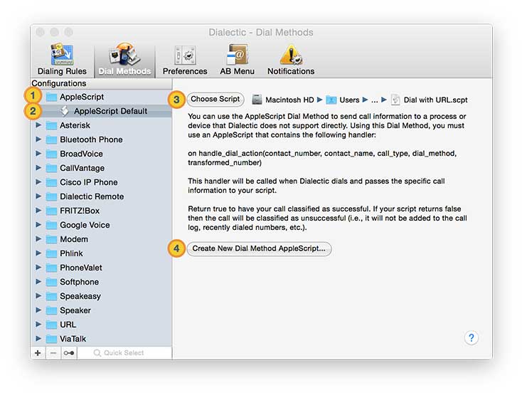This screenshot has height=395, width=522.
Task: Select the Speakeasy row label
Action: (80, 296)
